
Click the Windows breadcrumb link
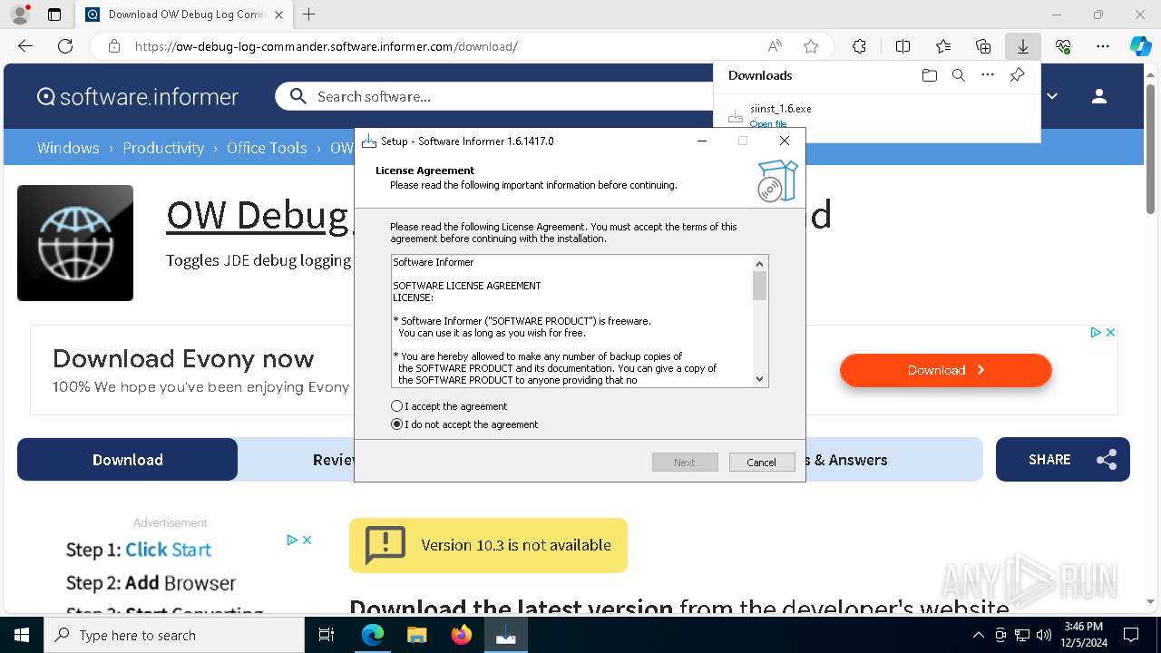click(68, 147)
